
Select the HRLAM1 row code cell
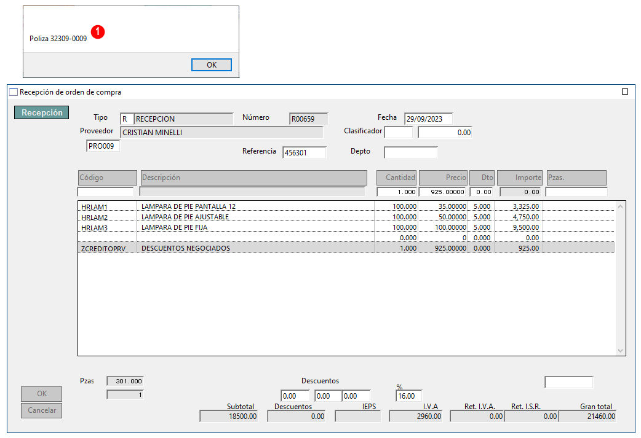106,206
